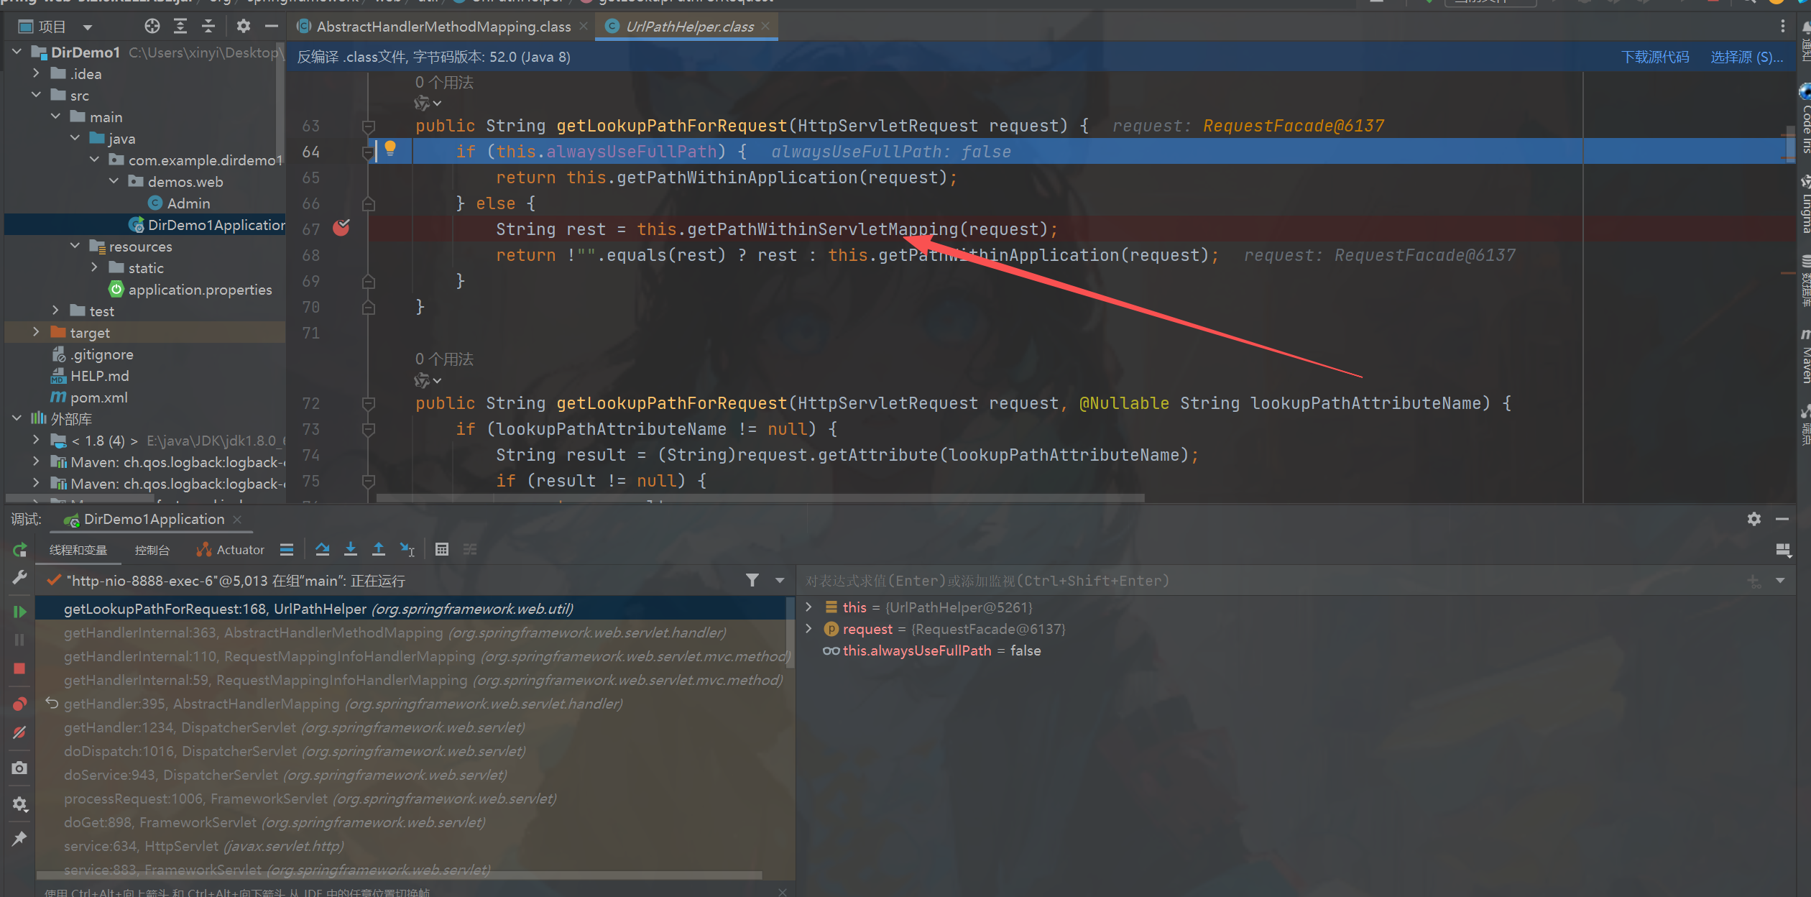Click the camera thread dump icon
Viewport: 1811px width, 897px height.
[x=19, y=768]
